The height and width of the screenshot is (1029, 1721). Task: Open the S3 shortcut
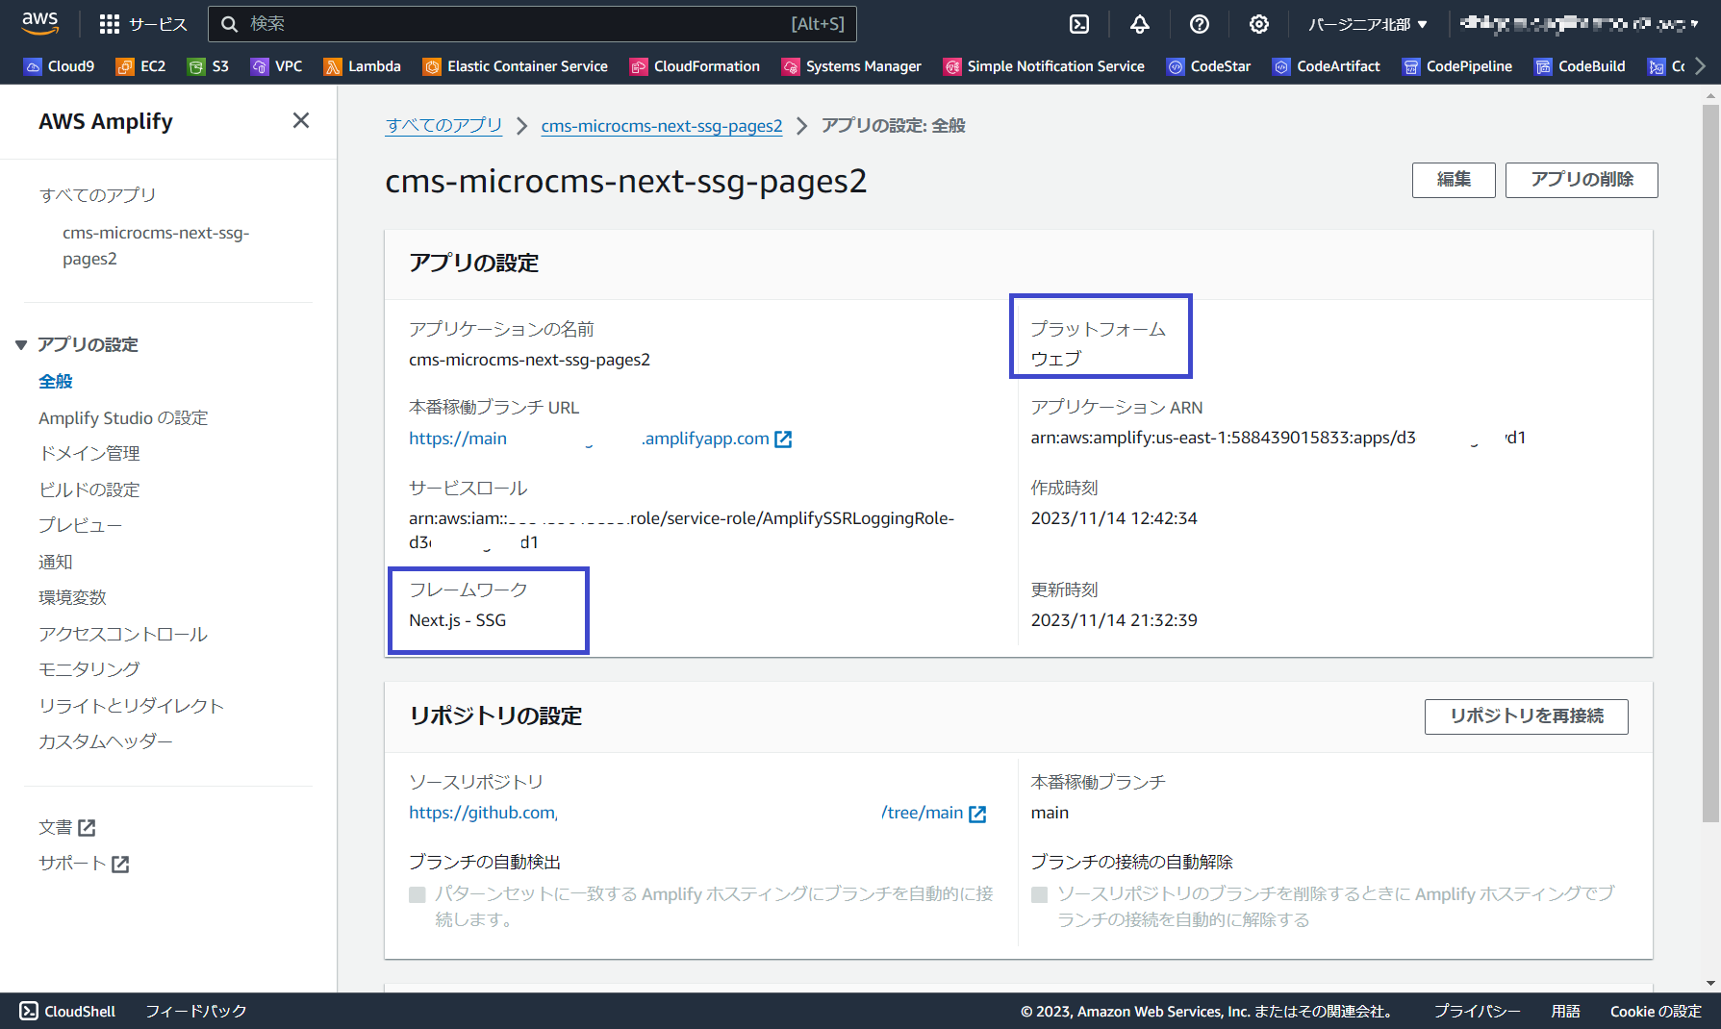[209, 66]
